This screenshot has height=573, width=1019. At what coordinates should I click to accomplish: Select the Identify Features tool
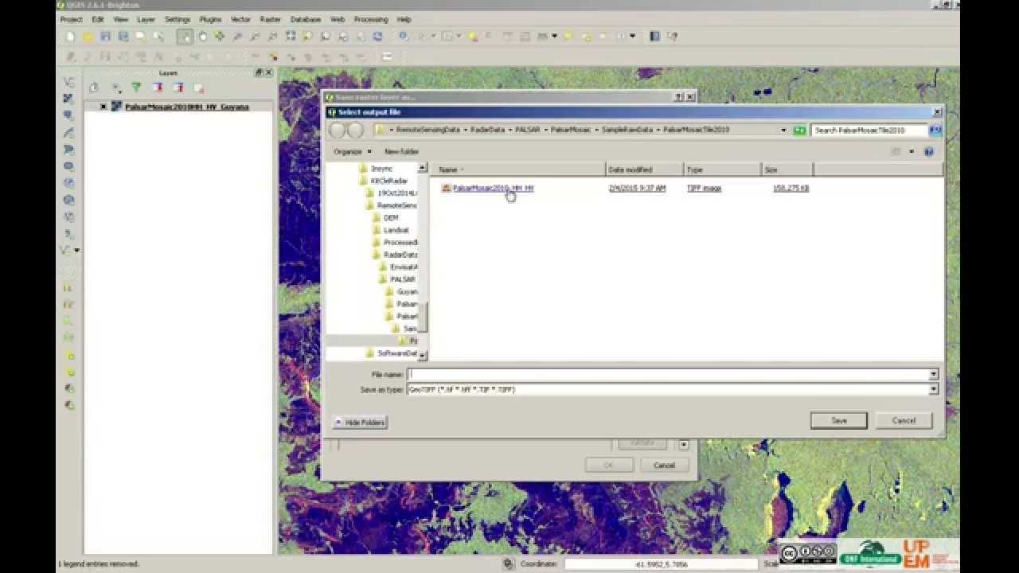[x=403, y=37]
